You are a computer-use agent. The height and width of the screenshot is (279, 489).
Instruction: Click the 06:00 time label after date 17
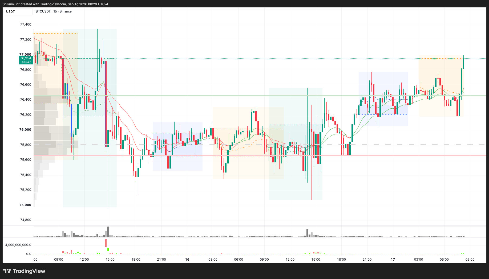[x=444, y=260]
